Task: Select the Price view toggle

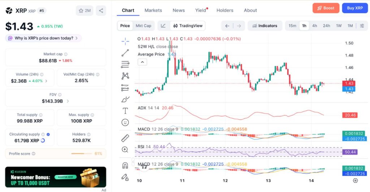Action: point(125,26)
